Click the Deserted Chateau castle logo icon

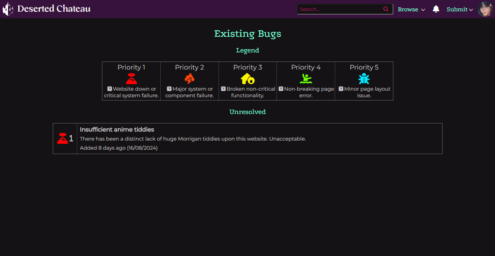(8, 9)
